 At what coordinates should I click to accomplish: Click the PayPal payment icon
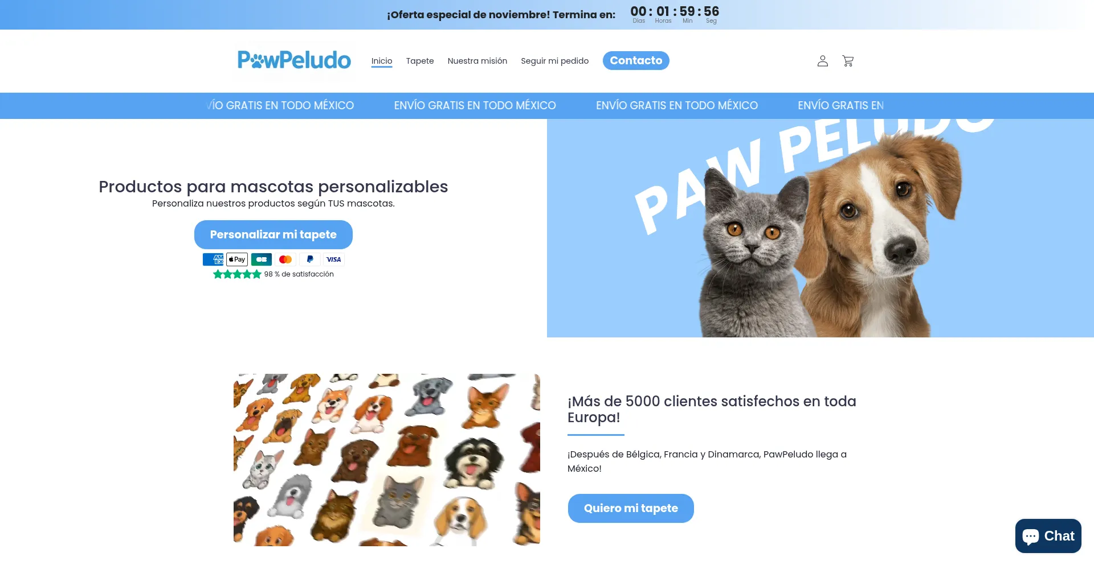pos(309,259)
